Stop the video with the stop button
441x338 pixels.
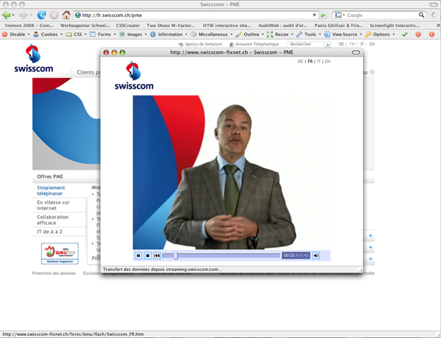[148, 255]
